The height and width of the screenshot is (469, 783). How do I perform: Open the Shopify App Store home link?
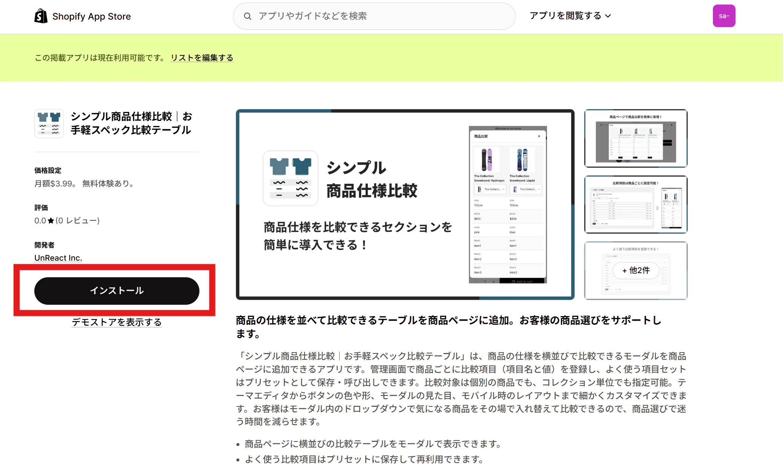click(83, 16)
